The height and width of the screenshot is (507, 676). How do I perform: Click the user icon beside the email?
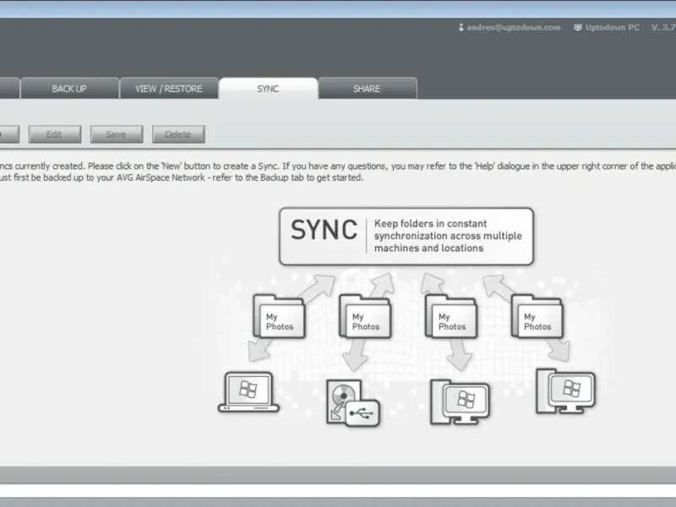click(461, 27)
